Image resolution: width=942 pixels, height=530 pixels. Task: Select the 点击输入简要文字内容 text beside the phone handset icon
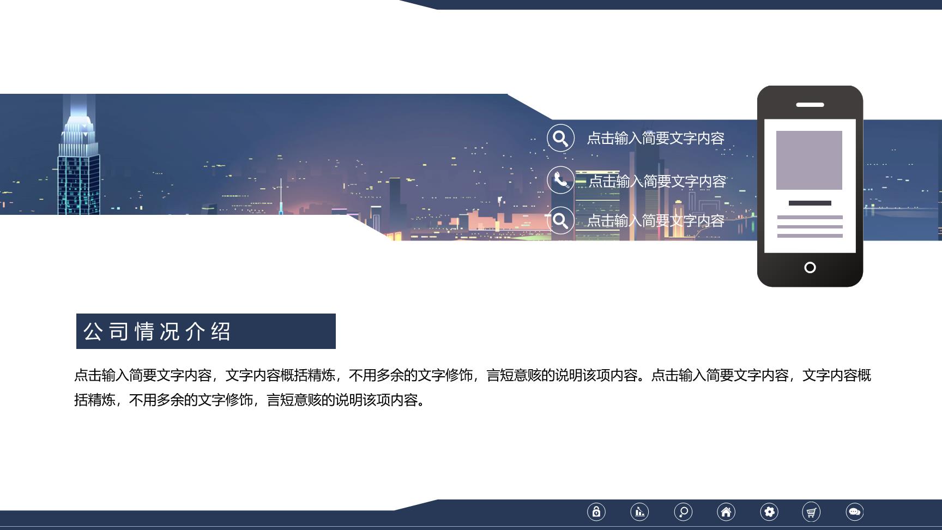[x=657, y=181]
